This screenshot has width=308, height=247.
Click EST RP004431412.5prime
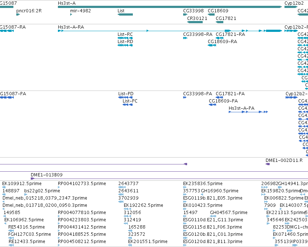click(x=82, y=227)
